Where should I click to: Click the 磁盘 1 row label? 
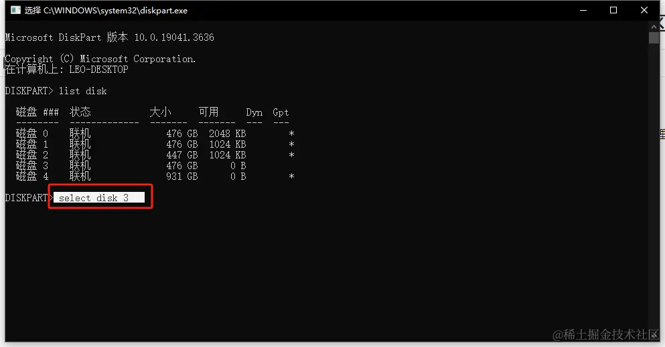tap(32, 144)
